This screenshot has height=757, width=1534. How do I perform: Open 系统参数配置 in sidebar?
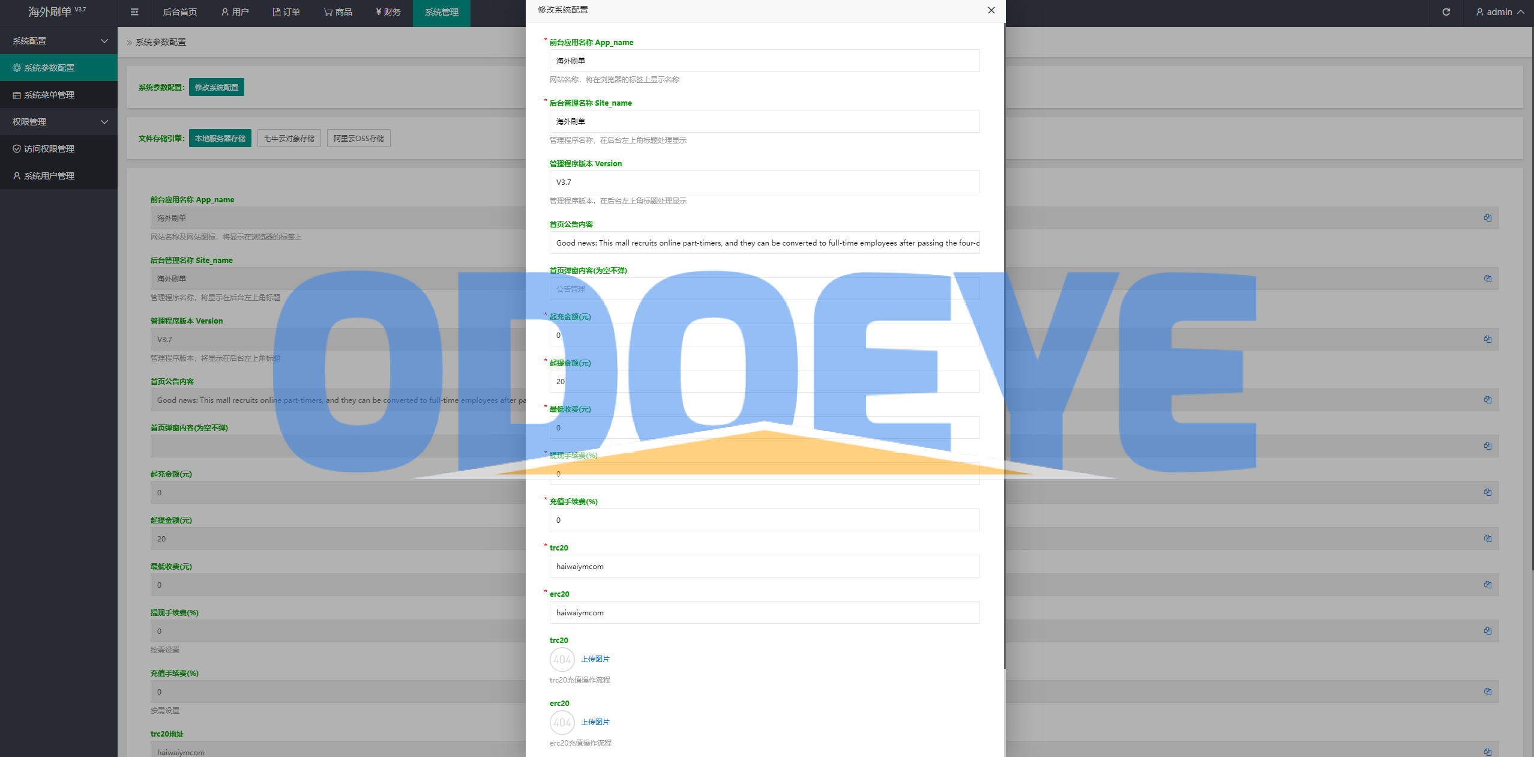pyautogui.click(x=59, y=68)
